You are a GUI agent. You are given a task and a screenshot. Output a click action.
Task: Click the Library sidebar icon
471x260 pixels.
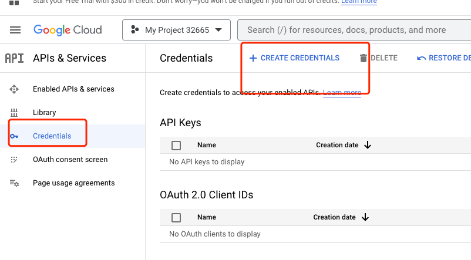tap(14, 113)
